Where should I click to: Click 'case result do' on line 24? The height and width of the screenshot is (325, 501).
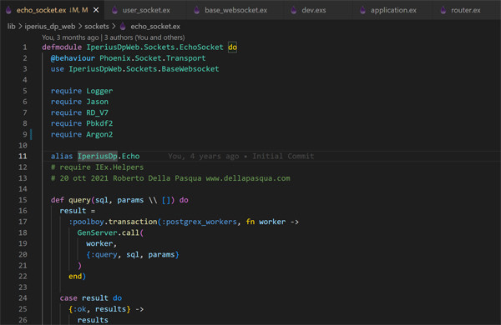tap(91, 298)
